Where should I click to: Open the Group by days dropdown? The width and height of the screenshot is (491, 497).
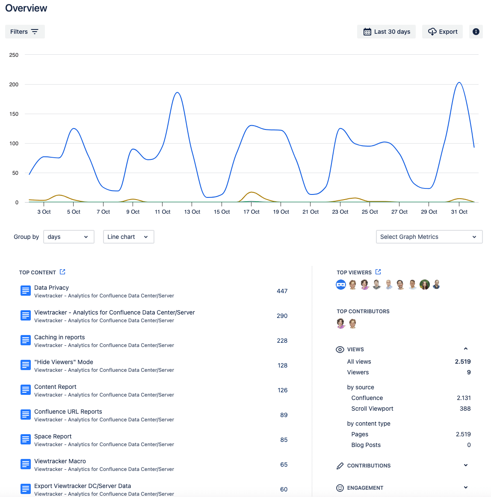(68, 236)
